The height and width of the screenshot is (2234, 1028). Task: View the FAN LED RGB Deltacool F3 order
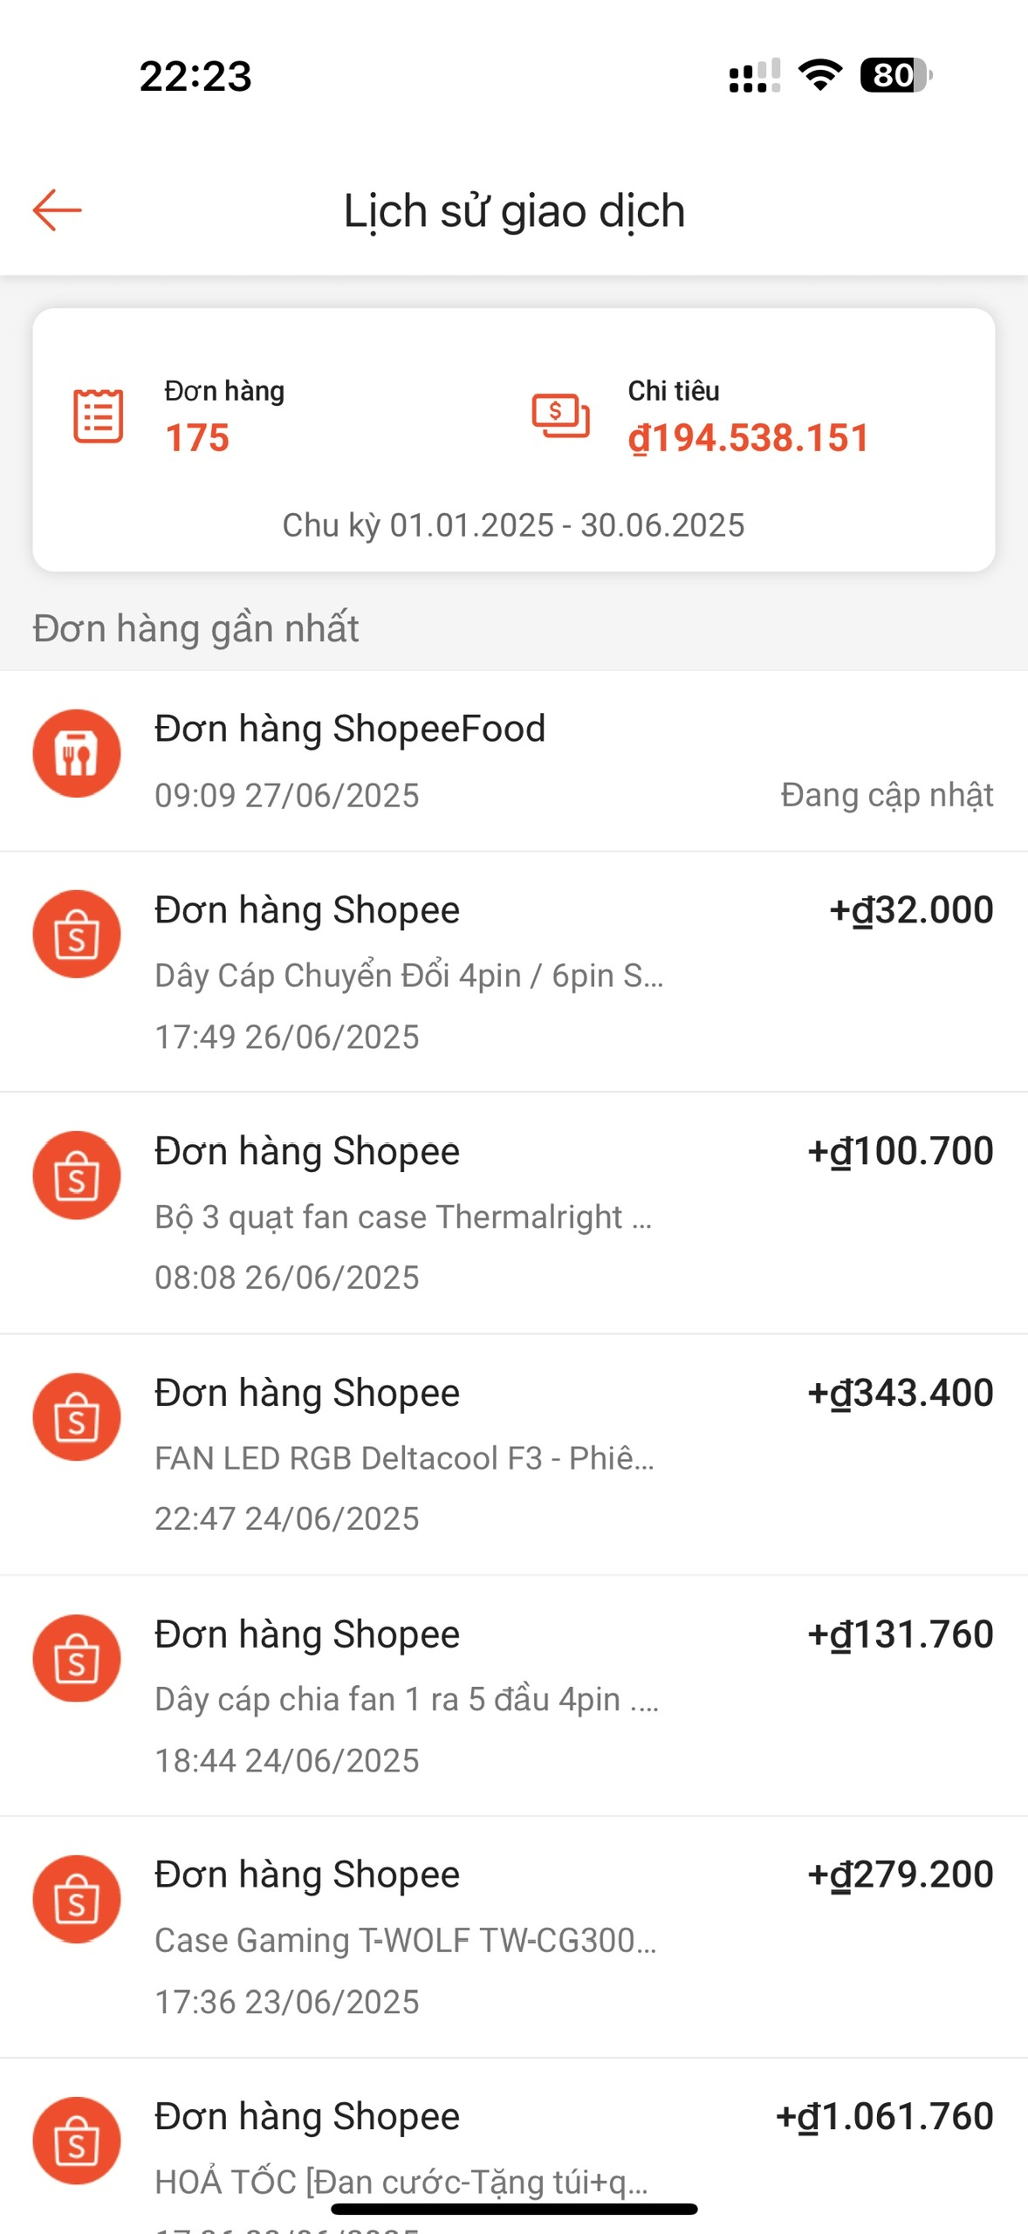[404, 1458]
